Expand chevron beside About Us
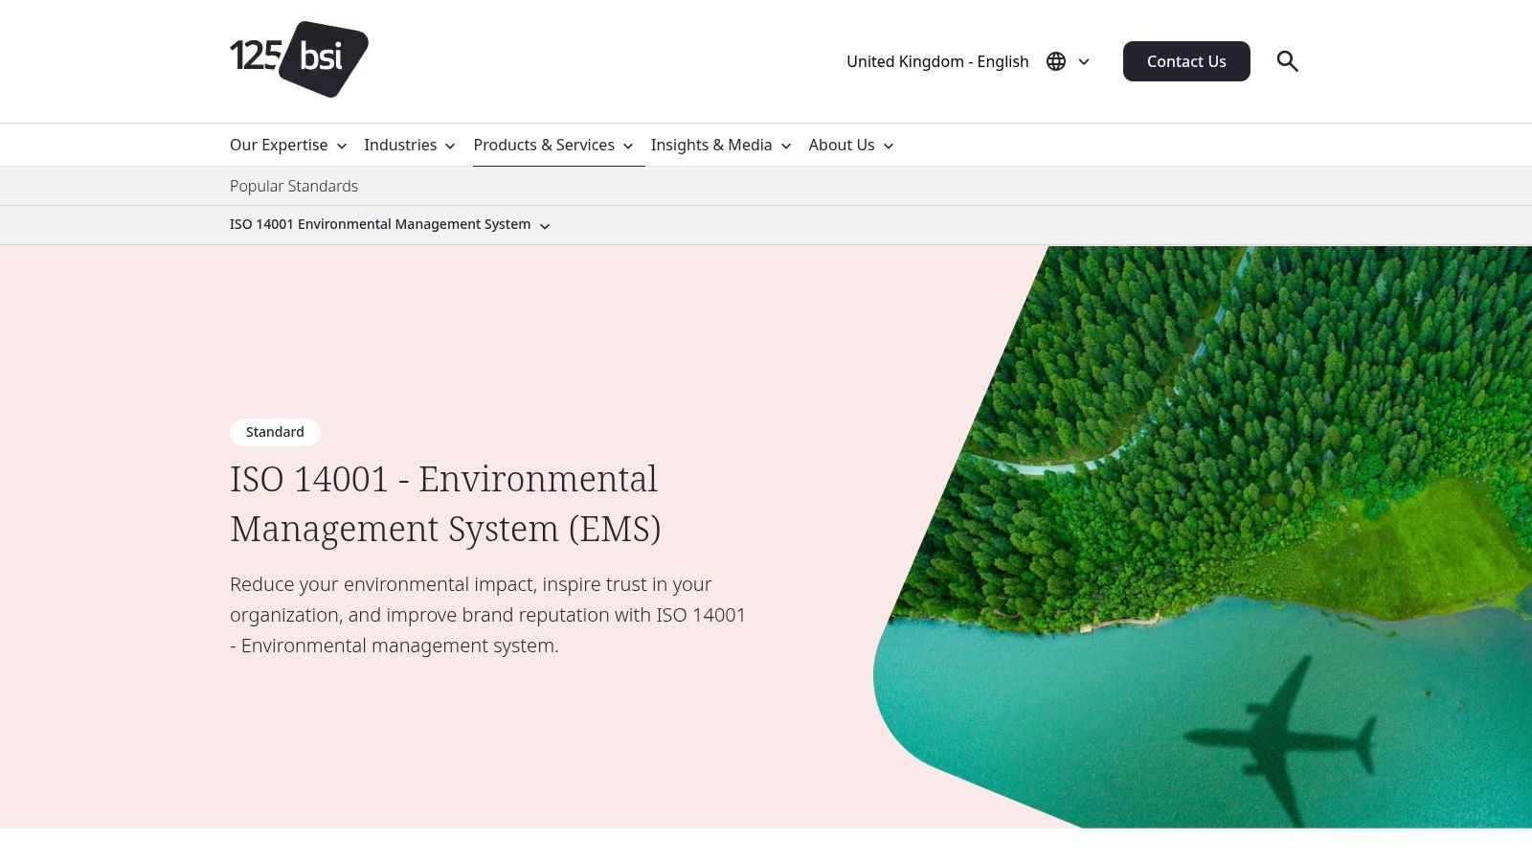This screenshot has width=1532, height=862. pyautogui.click(x=889, y=147)
